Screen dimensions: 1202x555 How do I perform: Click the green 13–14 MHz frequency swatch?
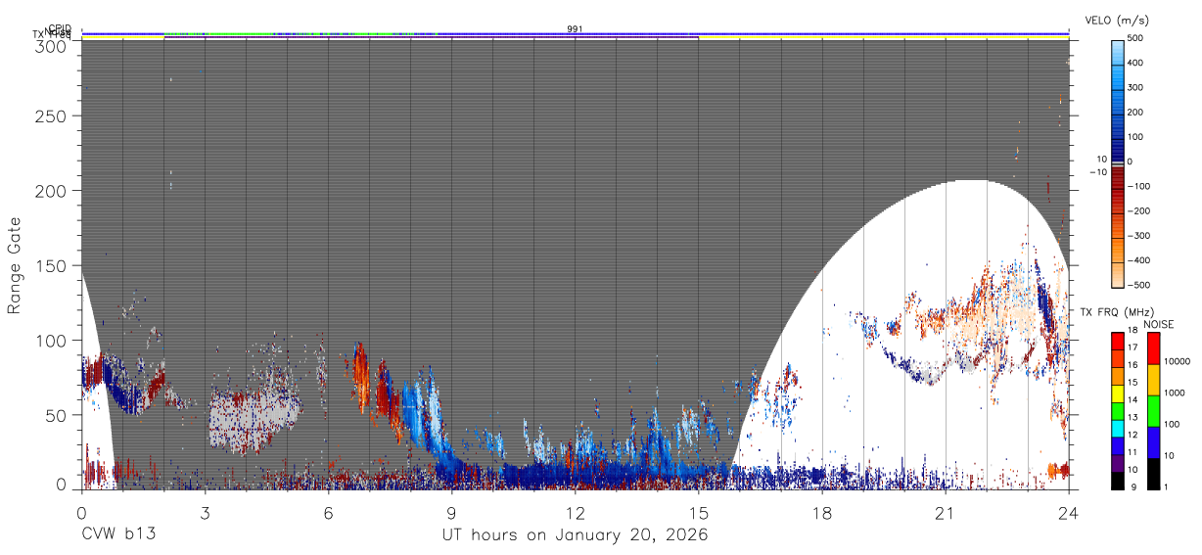(x=1117, y=409)
